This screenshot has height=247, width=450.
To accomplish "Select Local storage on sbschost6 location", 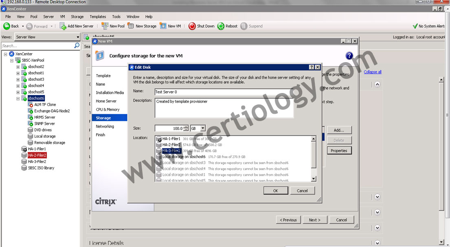I will (184, 157).
